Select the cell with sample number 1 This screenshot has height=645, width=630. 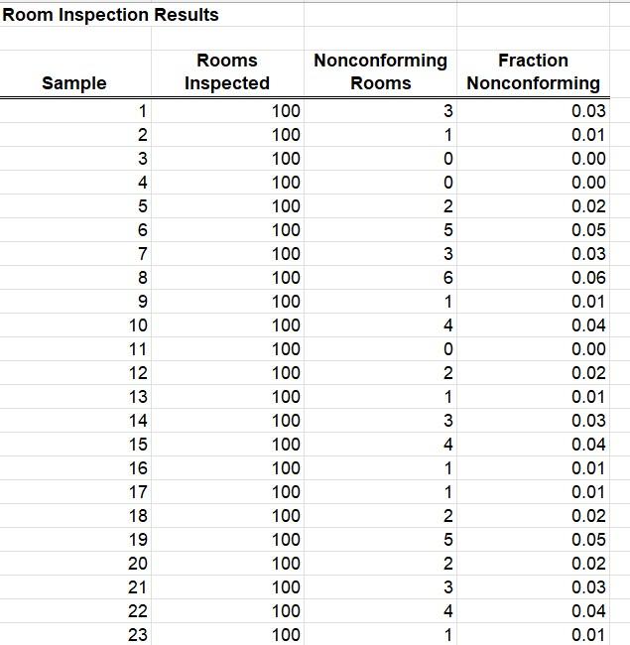(x=75, y=111)
